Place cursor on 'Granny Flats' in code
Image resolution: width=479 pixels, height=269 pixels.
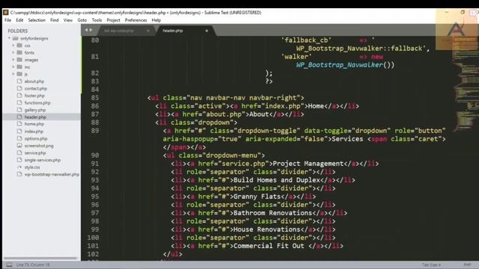pos(257,197)
